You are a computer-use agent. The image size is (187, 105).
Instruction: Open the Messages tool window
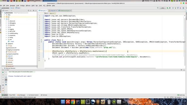pos(21,95)
